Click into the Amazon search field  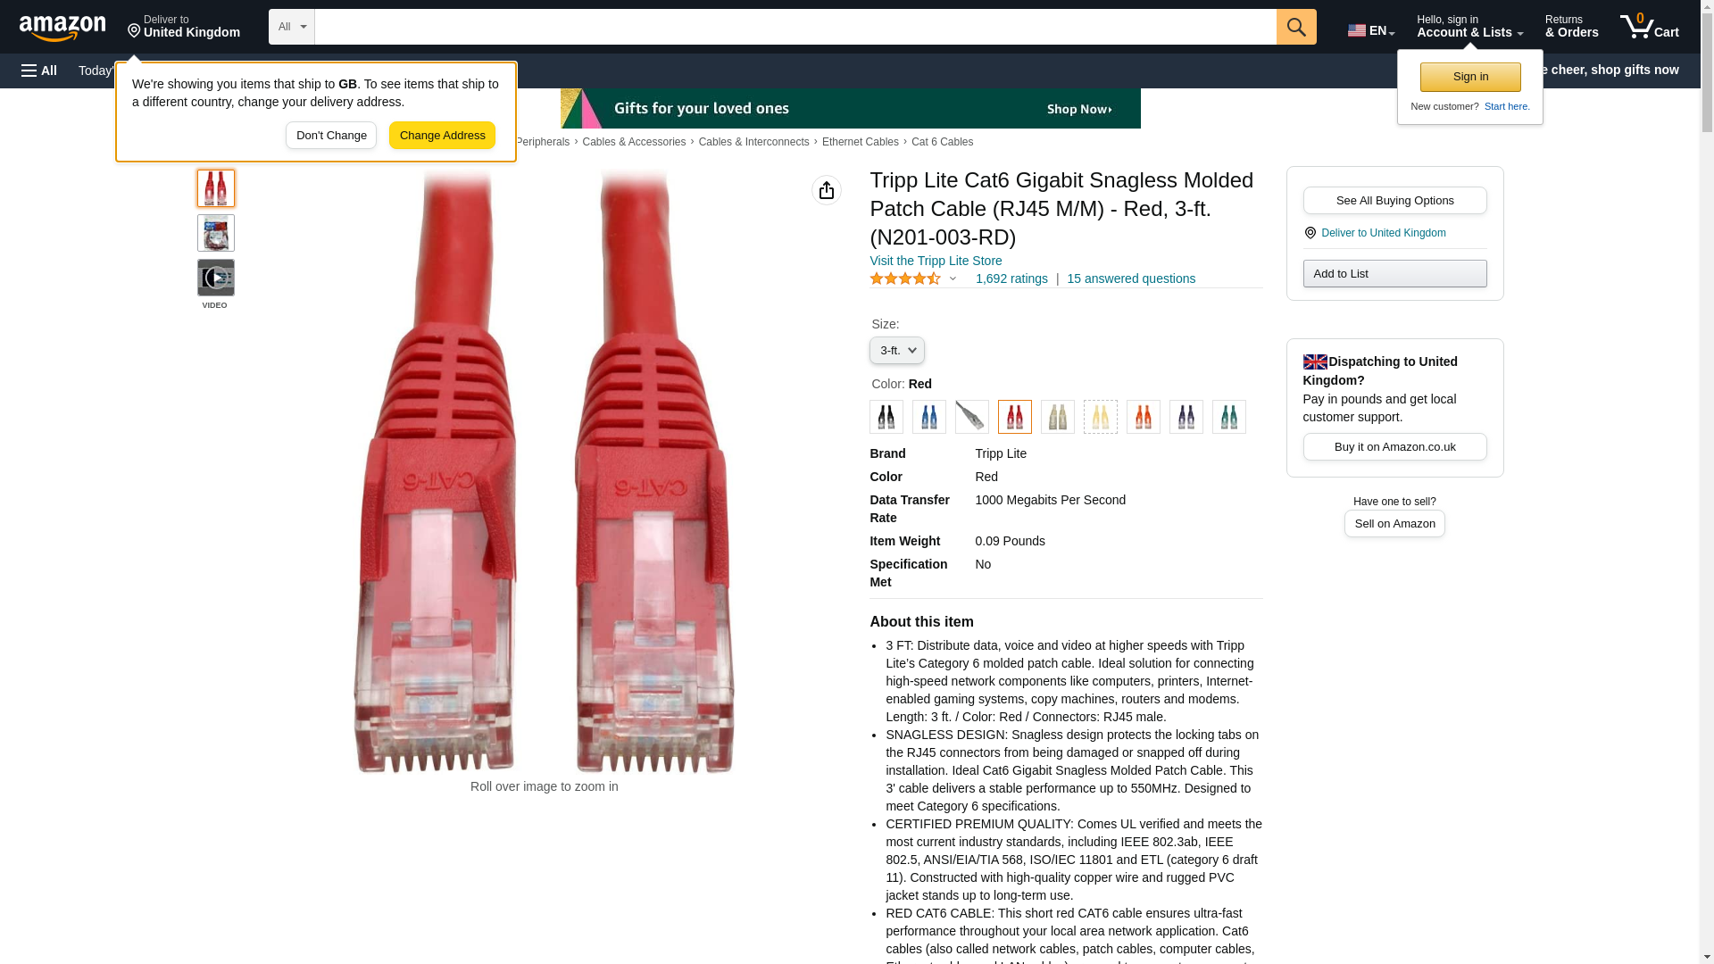[795, 27]
